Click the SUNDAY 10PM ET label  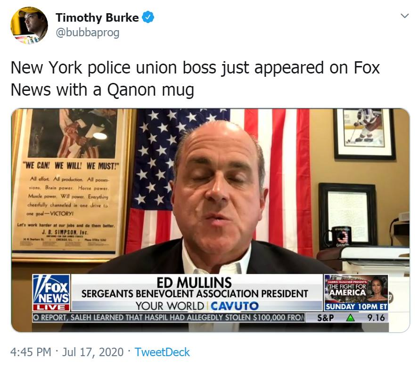click(x=356, y=307)
